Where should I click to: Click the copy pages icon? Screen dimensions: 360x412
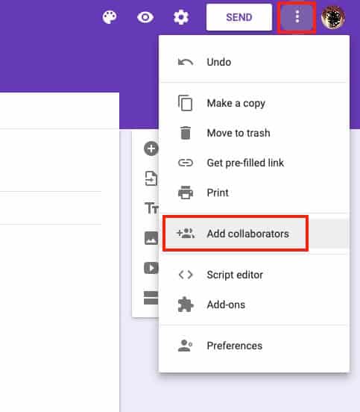coord(186,103)
